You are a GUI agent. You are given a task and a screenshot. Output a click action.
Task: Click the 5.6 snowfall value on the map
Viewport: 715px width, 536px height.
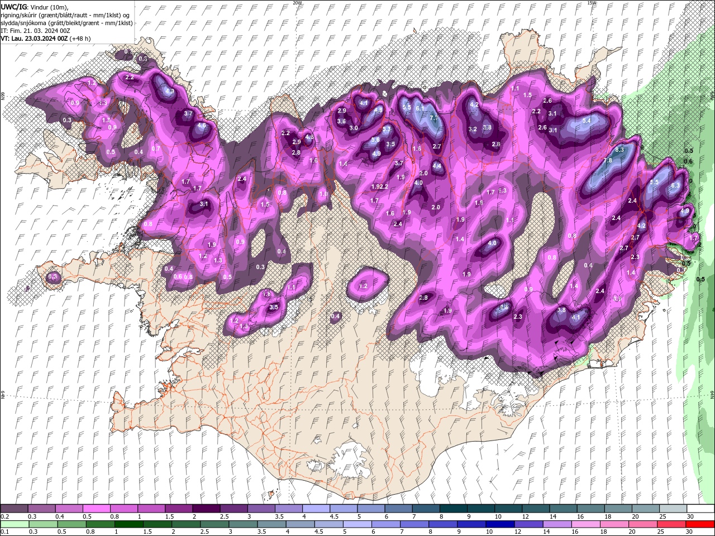375,140
